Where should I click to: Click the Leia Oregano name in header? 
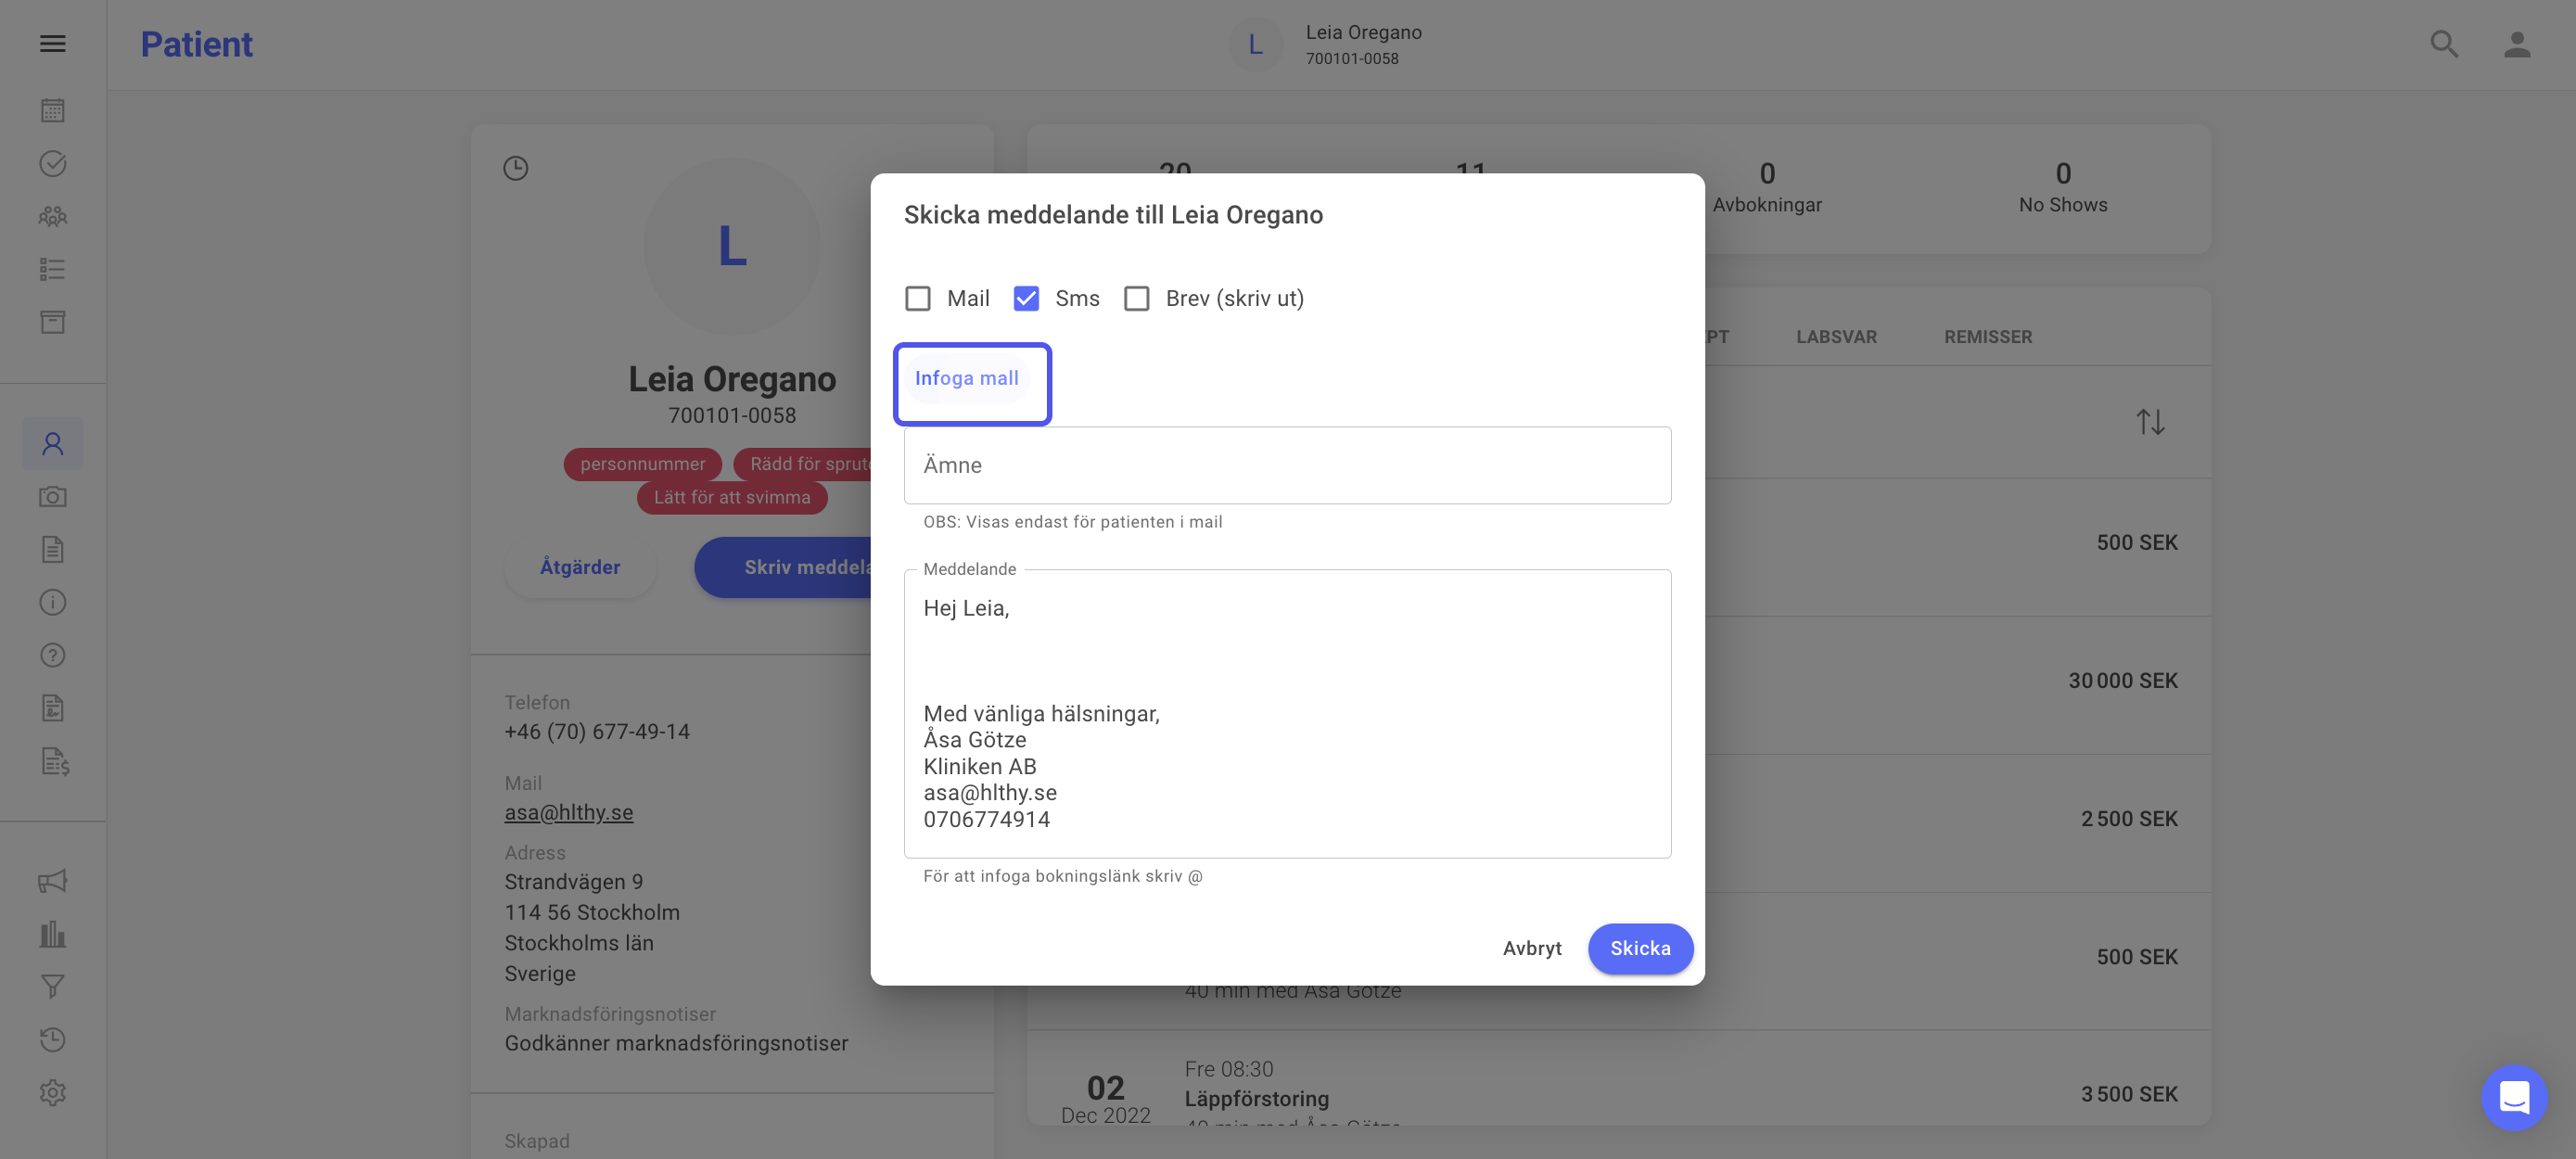click(x=1363, y=33)
